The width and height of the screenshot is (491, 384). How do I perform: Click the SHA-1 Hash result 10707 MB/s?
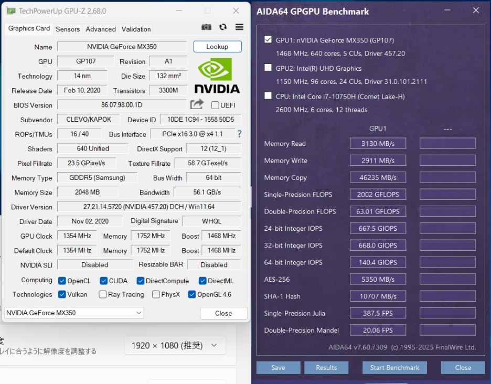click(x=378, y=296)
